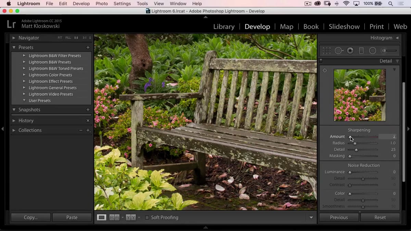Click the Luminance noise reduction slider
Viewport: 411px width, 231px height.
[363, 172]
